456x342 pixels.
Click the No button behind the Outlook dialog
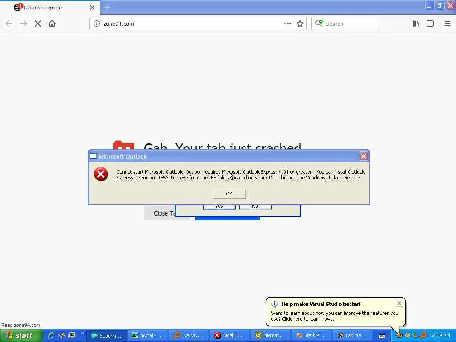coord(255,207)
